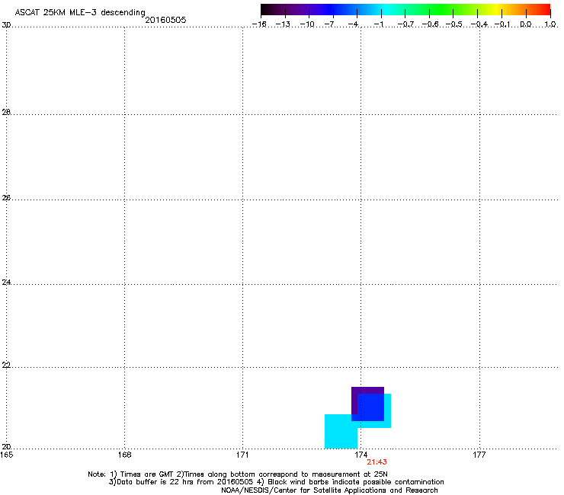Screen dimensions: 564x495
Task: Click the 177 longitude axis label
Action: click(479, 455)
